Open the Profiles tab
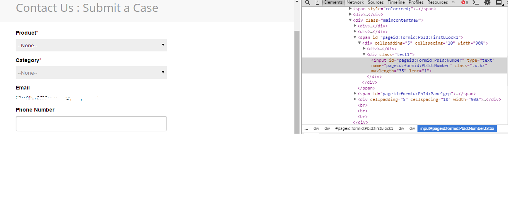Screen dimensions: 508x214 tap(416, 2)
